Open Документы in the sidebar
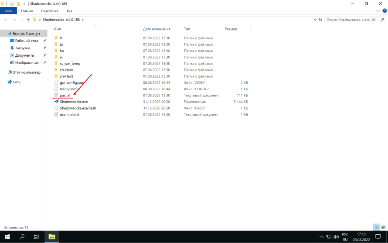Viewport: 388px width, 243px height. click(24, 55)
